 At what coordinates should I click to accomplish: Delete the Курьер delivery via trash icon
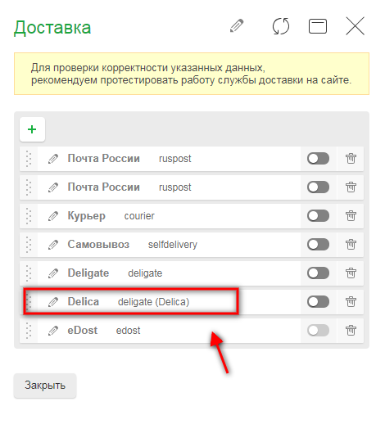pos(351,215)
